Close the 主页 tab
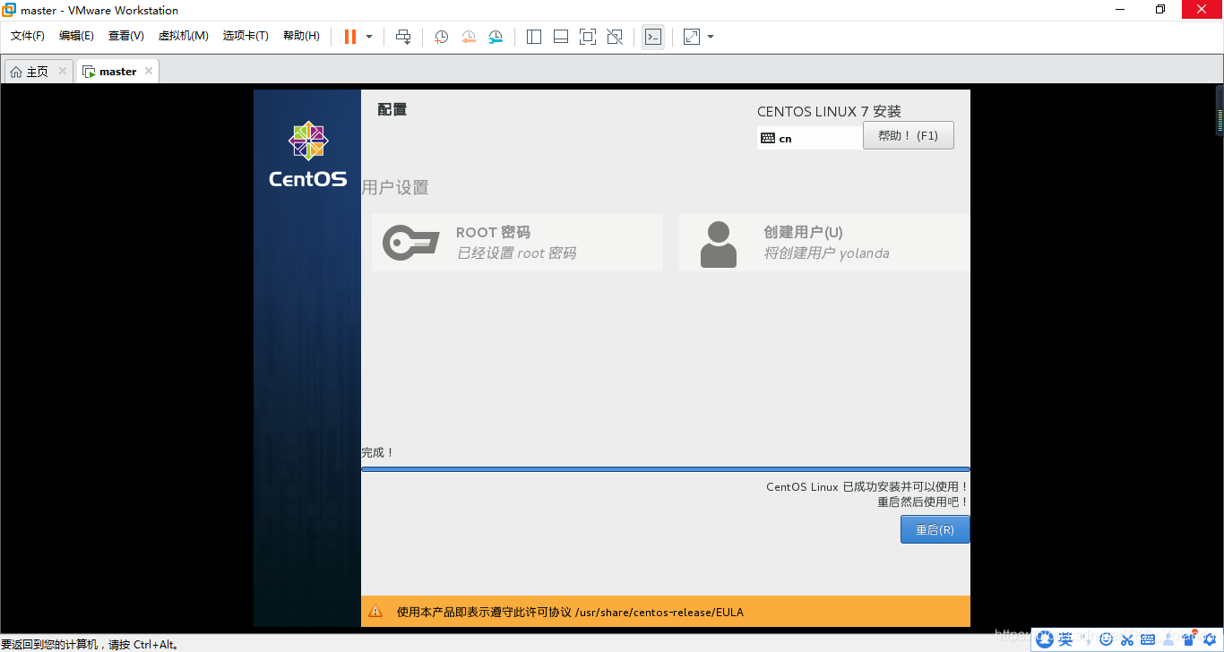The width and height of the screenshot is (1224, 652). (x=63, y=71)
